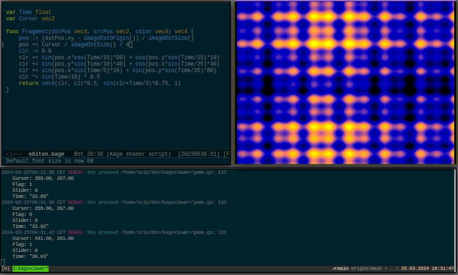Viewport: 458px width, 275px height.
Task: Click the (Kage shader script) major mode name
Action: click(140, 154)
